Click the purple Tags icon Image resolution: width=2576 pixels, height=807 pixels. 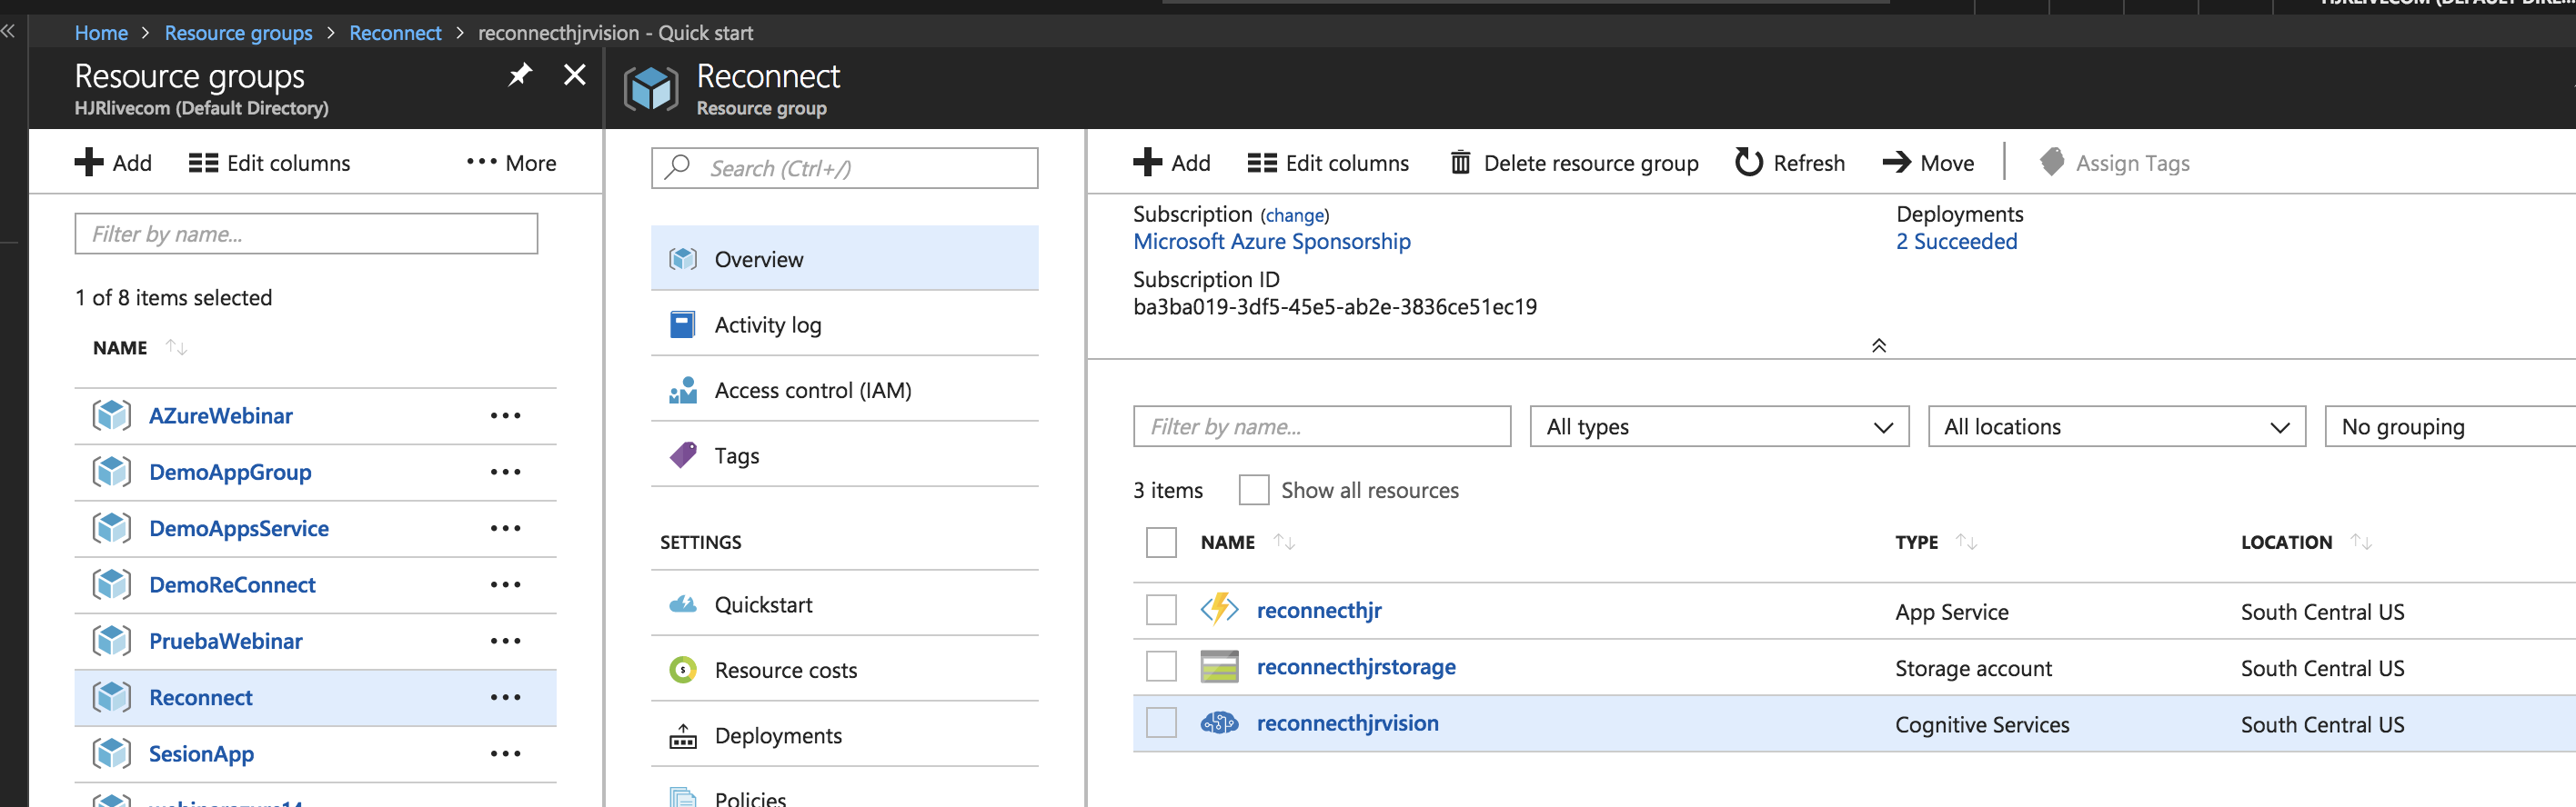(683, 455)
